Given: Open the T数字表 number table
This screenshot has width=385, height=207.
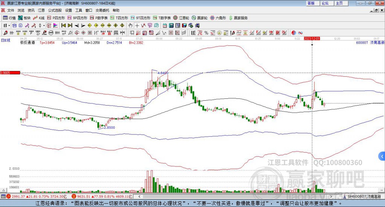Looking at the screenshot, I should click(x=162, y=18).
